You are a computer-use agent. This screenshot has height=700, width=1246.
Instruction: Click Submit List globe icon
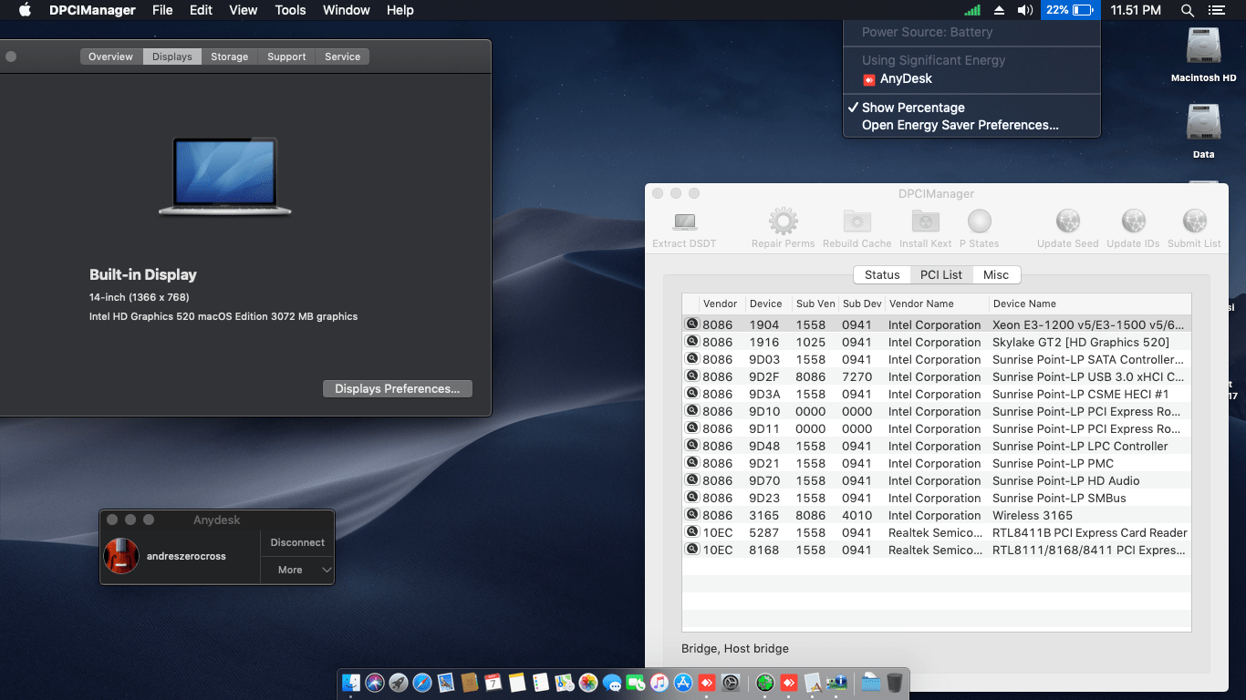tap(1194, 221)
